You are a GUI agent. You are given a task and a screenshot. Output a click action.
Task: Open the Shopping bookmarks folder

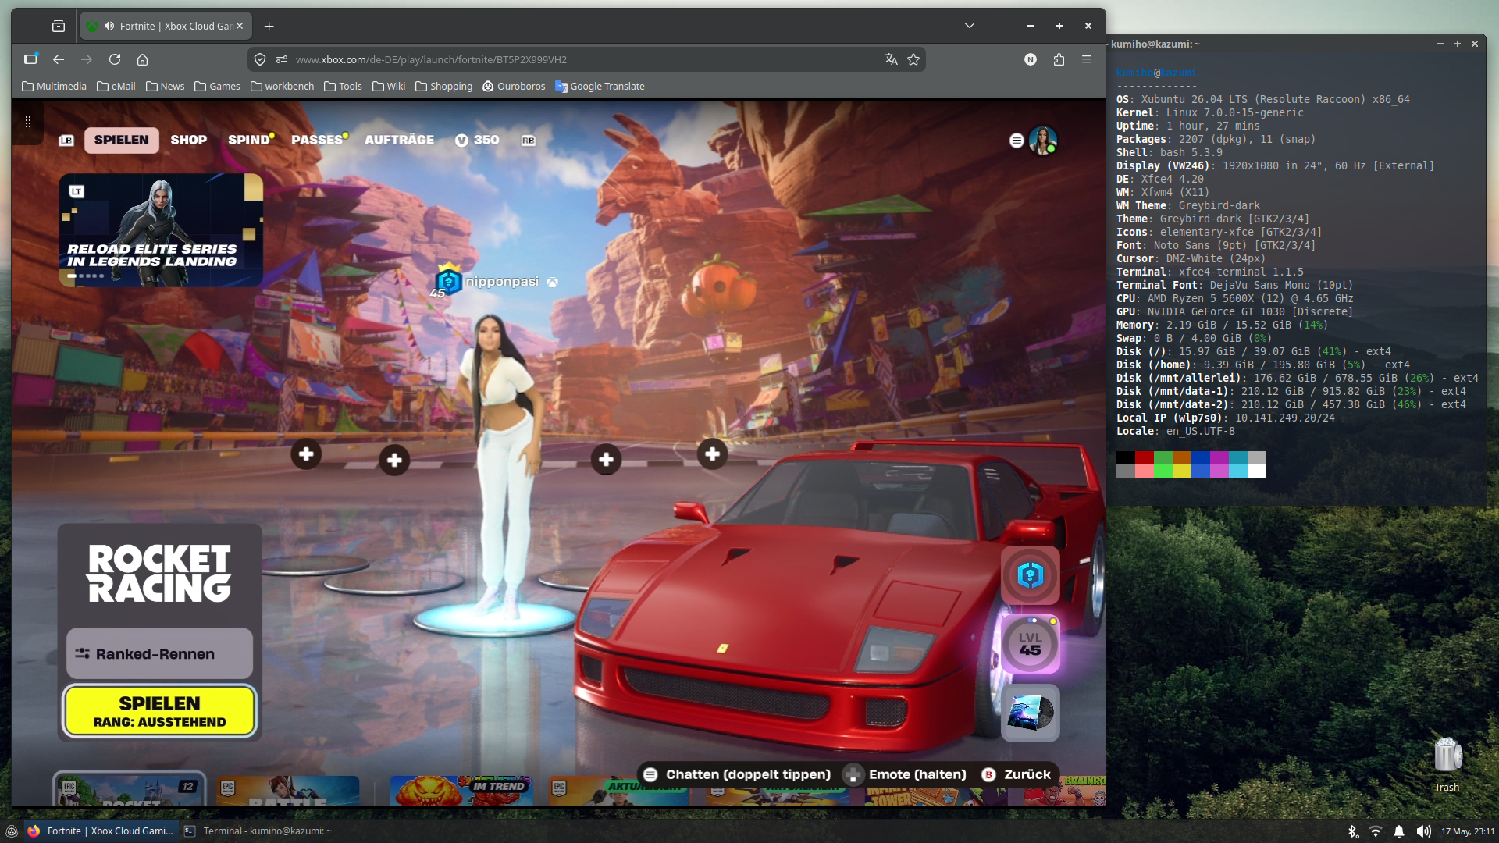pyautogui.click(x=443, y=86)
